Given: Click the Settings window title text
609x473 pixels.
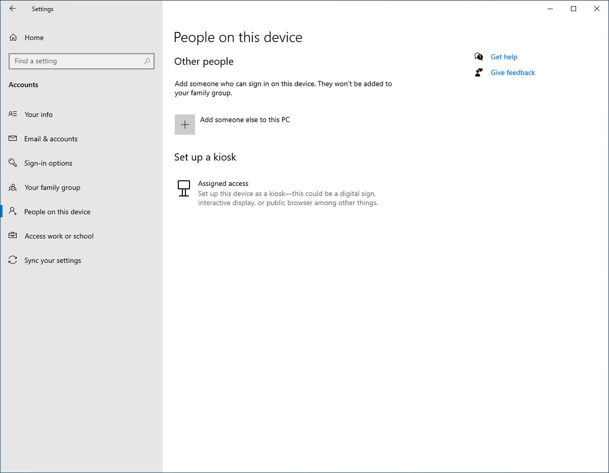Looking at the screenshot, I should [43, 9].
